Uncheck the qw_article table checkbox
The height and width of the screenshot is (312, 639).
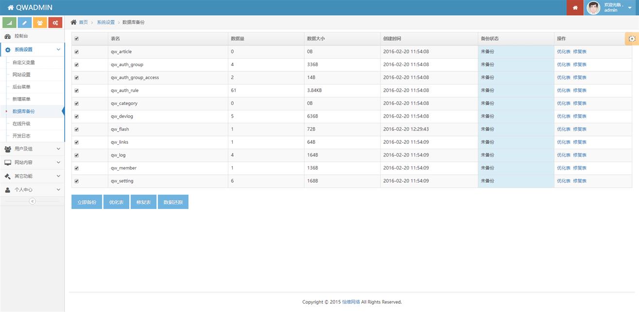tap(77, 52)
